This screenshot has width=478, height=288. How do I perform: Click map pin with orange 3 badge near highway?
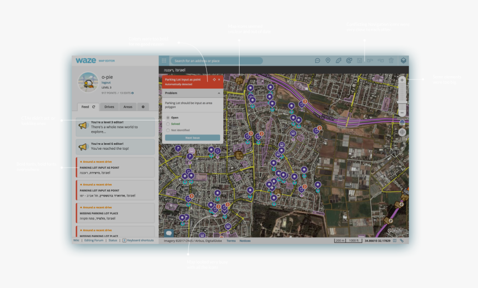(x=302, y=104)
